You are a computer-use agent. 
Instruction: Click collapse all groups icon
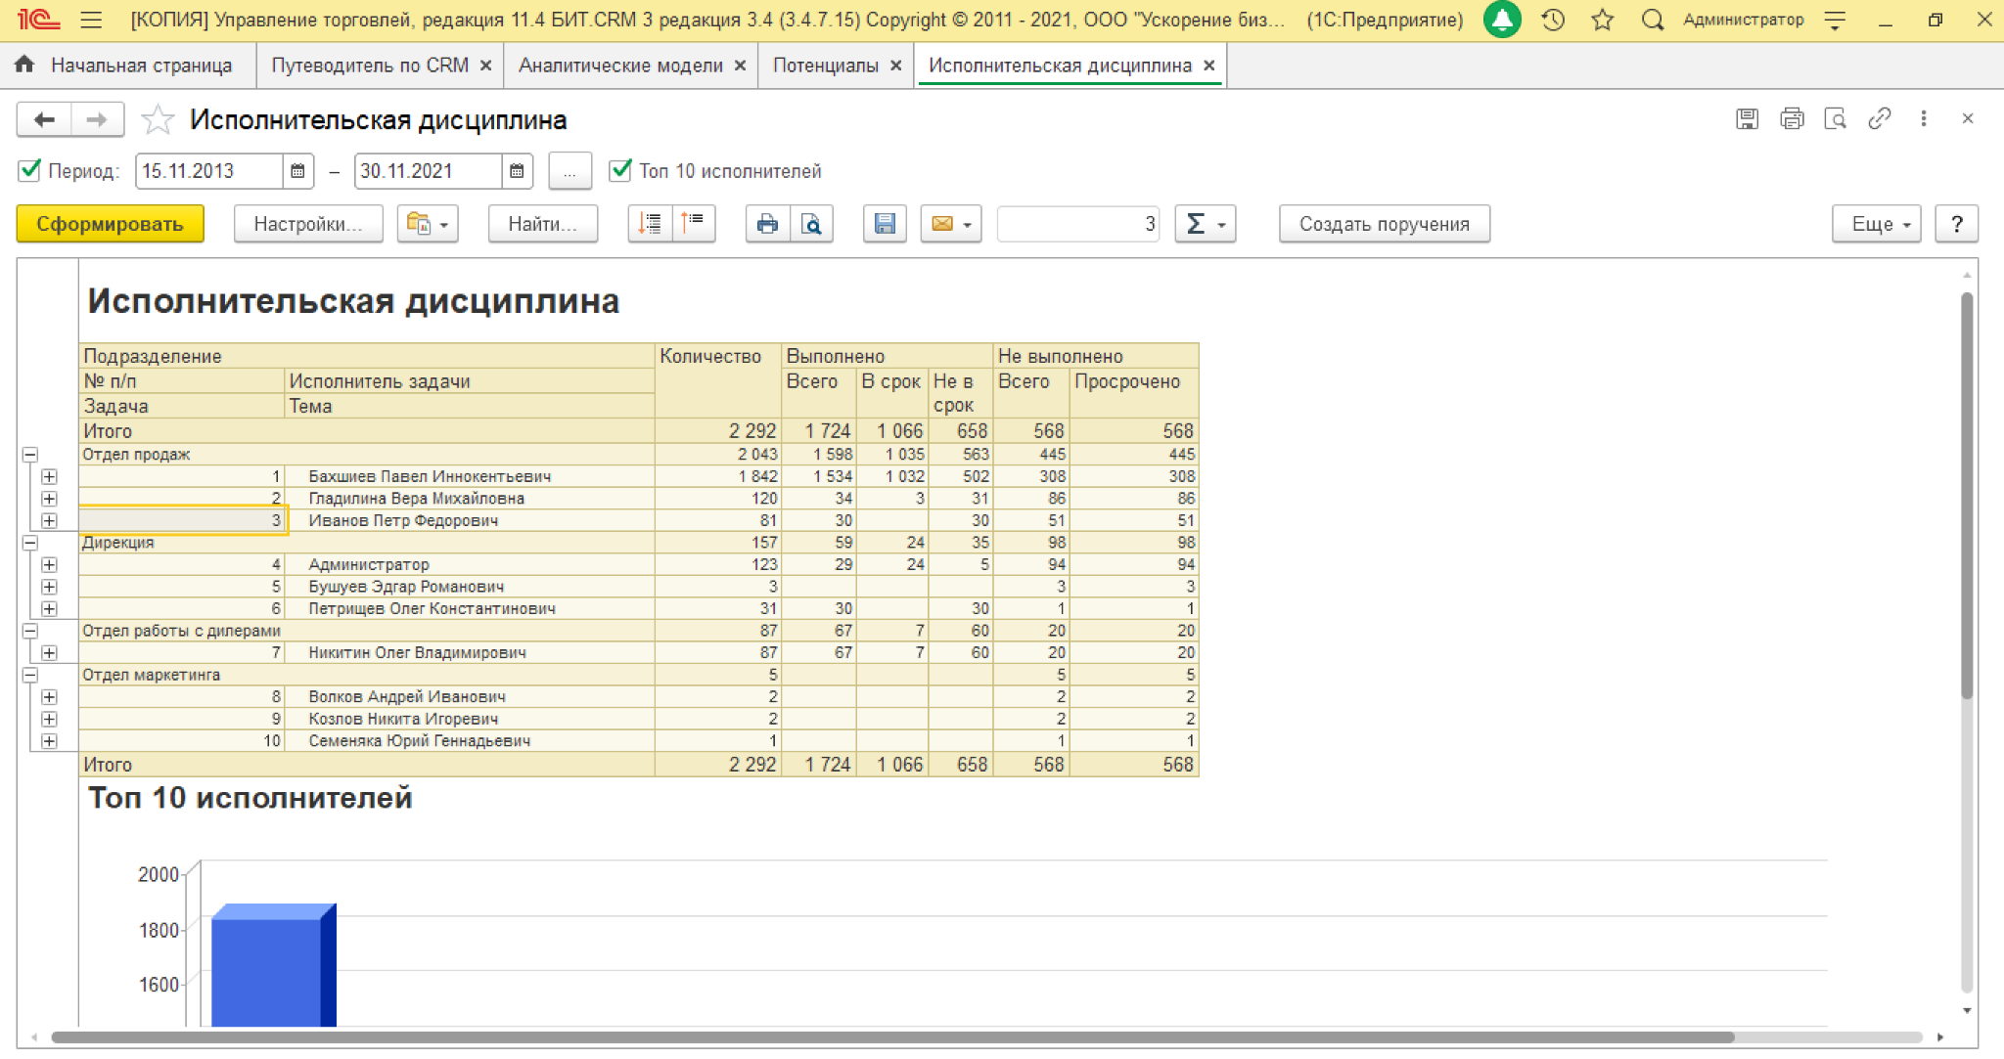[694, 224]
